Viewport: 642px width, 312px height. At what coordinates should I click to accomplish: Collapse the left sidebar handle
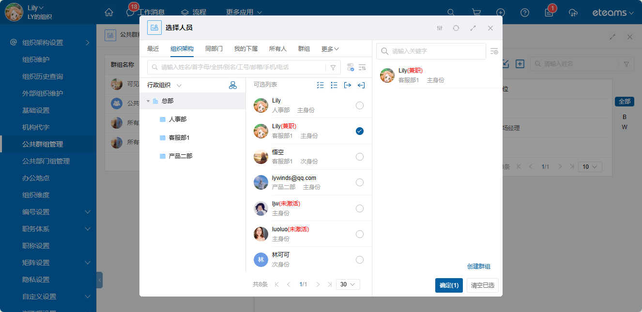[99, 280]
